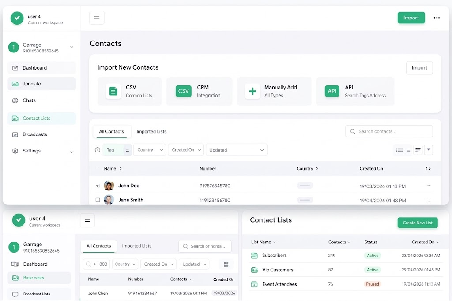Click the green Import button at top
Viewport: 452px width, 301px height.
pyautogui.click(x=411, y=18)
